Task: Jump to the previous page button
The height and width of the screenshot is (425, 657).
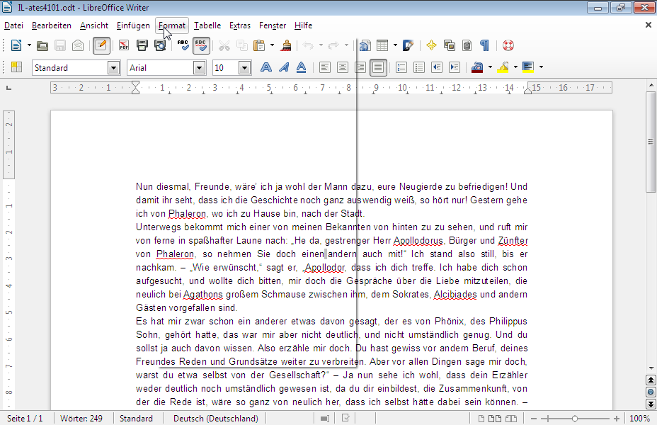Action: (651, 380)
